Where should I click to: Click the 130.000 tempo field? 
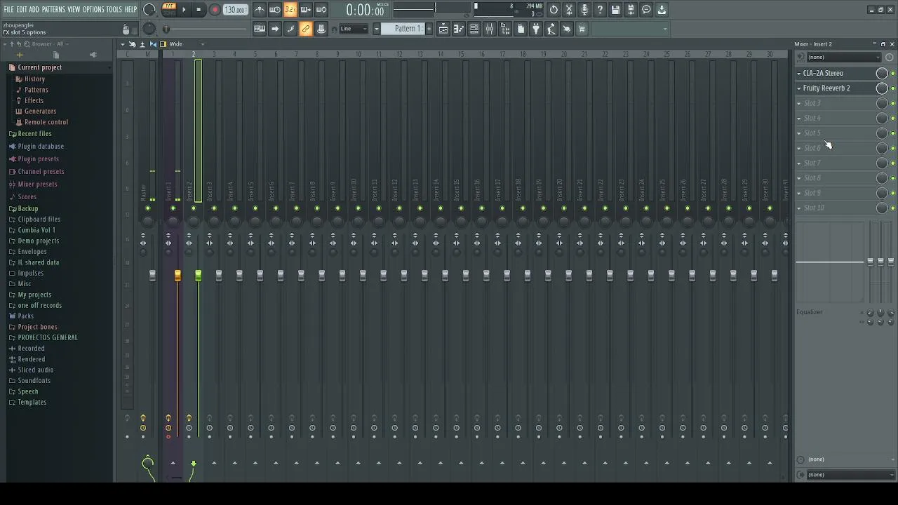235,10
